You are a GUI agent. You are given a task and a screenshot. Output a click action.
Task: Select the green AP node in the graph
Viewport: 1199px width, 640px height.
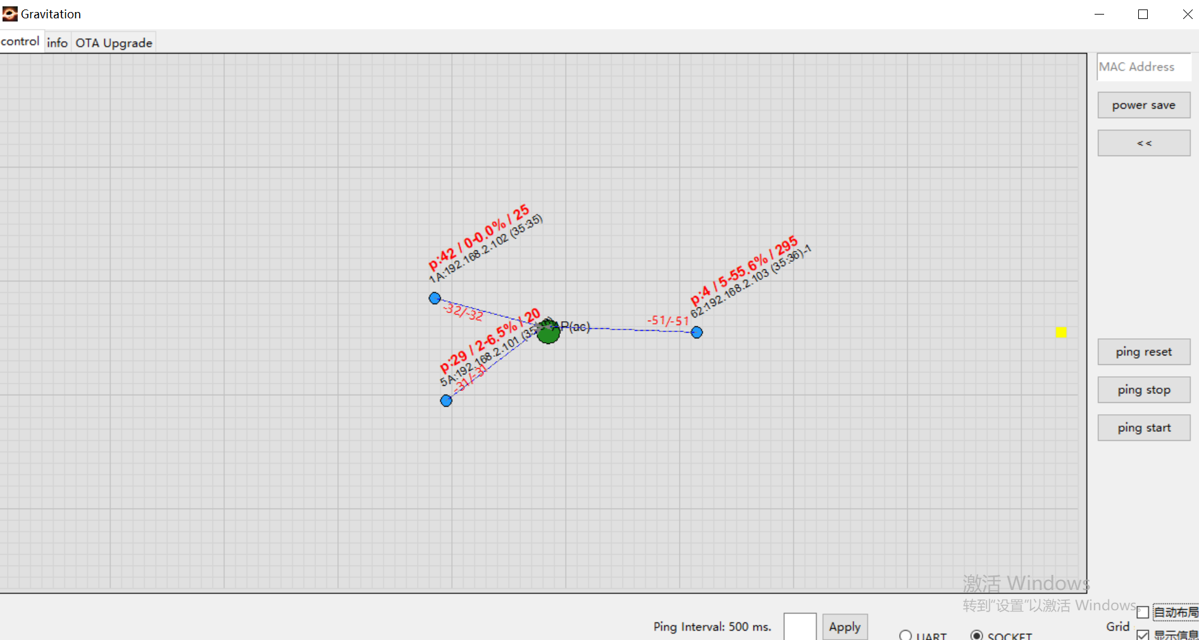[x=548, y=331]
